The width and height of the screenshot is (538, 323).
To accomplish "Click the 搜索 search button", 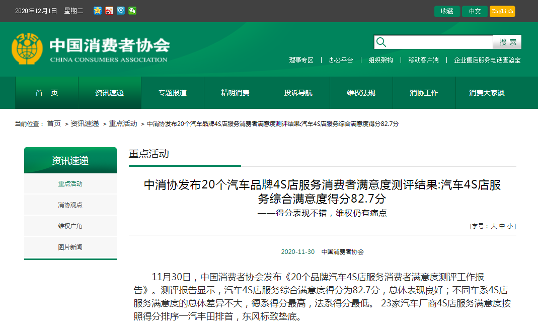I will (507, 42).
